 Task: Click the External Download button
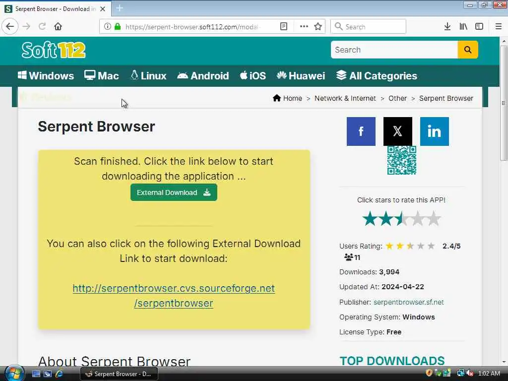(x=174, y=192)
